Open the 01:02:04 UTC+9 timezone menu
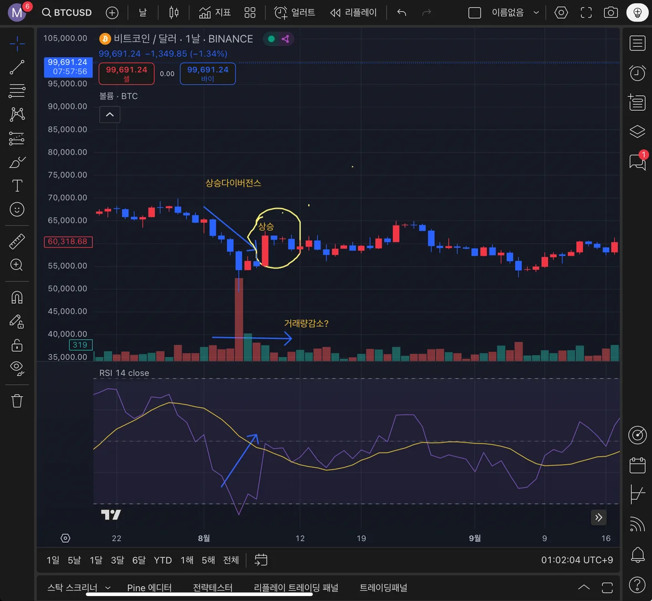 pos(577,560)
